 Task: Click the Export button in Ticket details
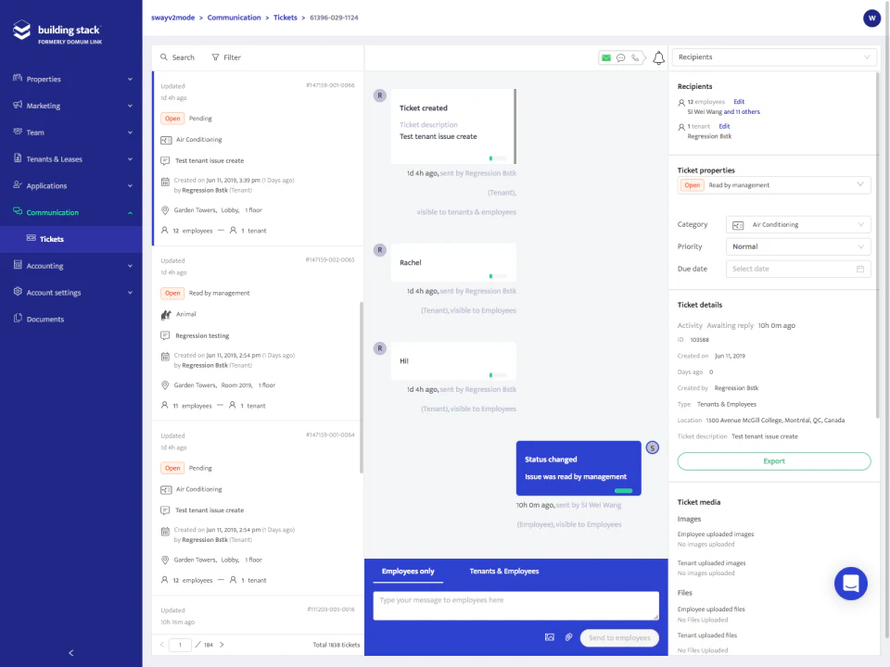tap(774, 460)
